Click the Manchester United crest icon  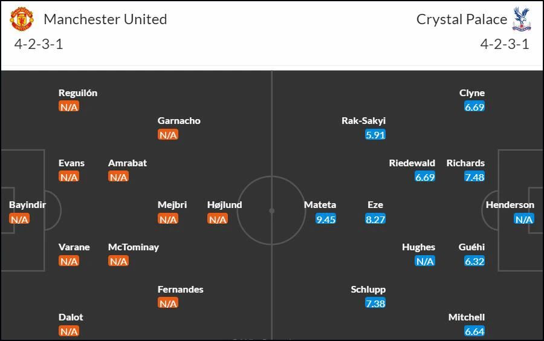(x=22, y=19)
